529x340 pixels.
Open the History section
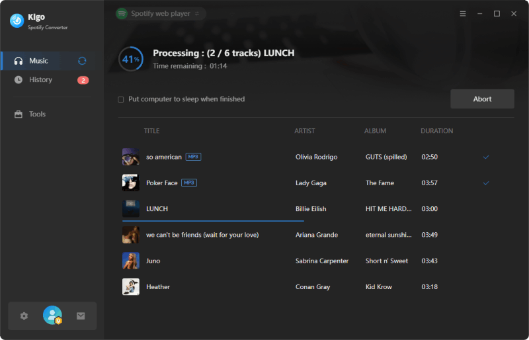click(52, 79)
